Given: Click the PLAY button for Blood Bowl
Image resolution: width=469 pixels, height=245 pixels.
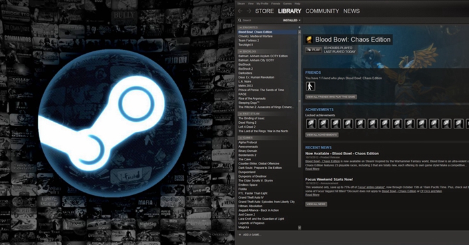Looking at the screenshot, I should [x=313, y=50].
